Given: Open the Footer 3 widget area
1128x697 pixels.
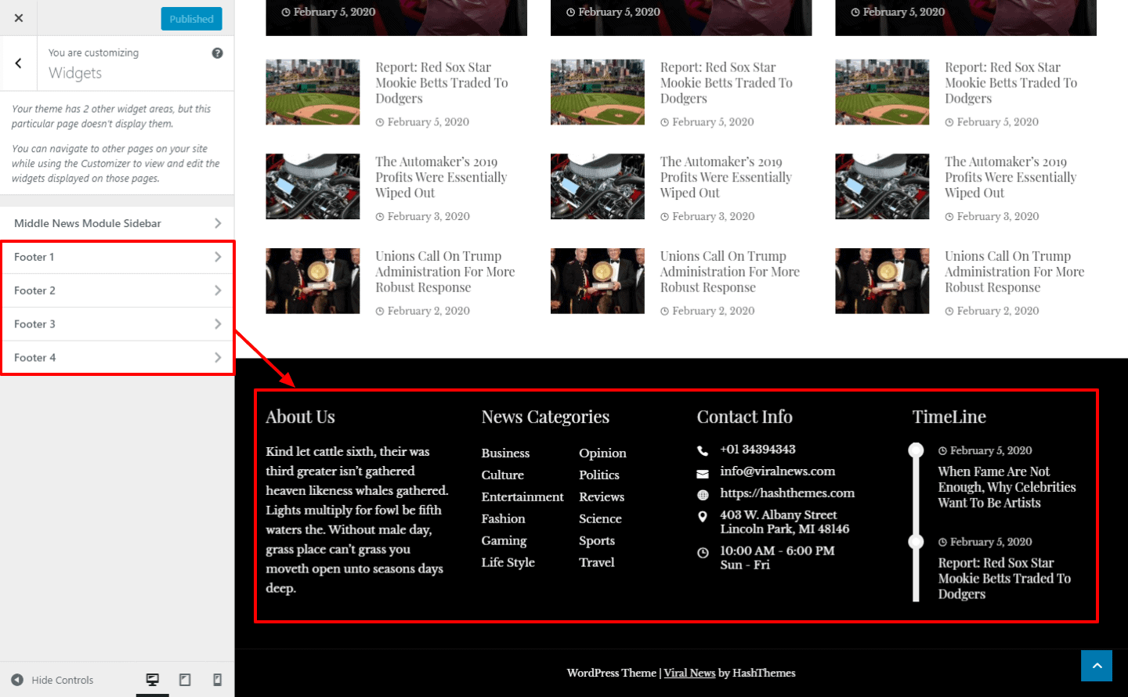Looking at the screenshot, I should pos(117,324).
